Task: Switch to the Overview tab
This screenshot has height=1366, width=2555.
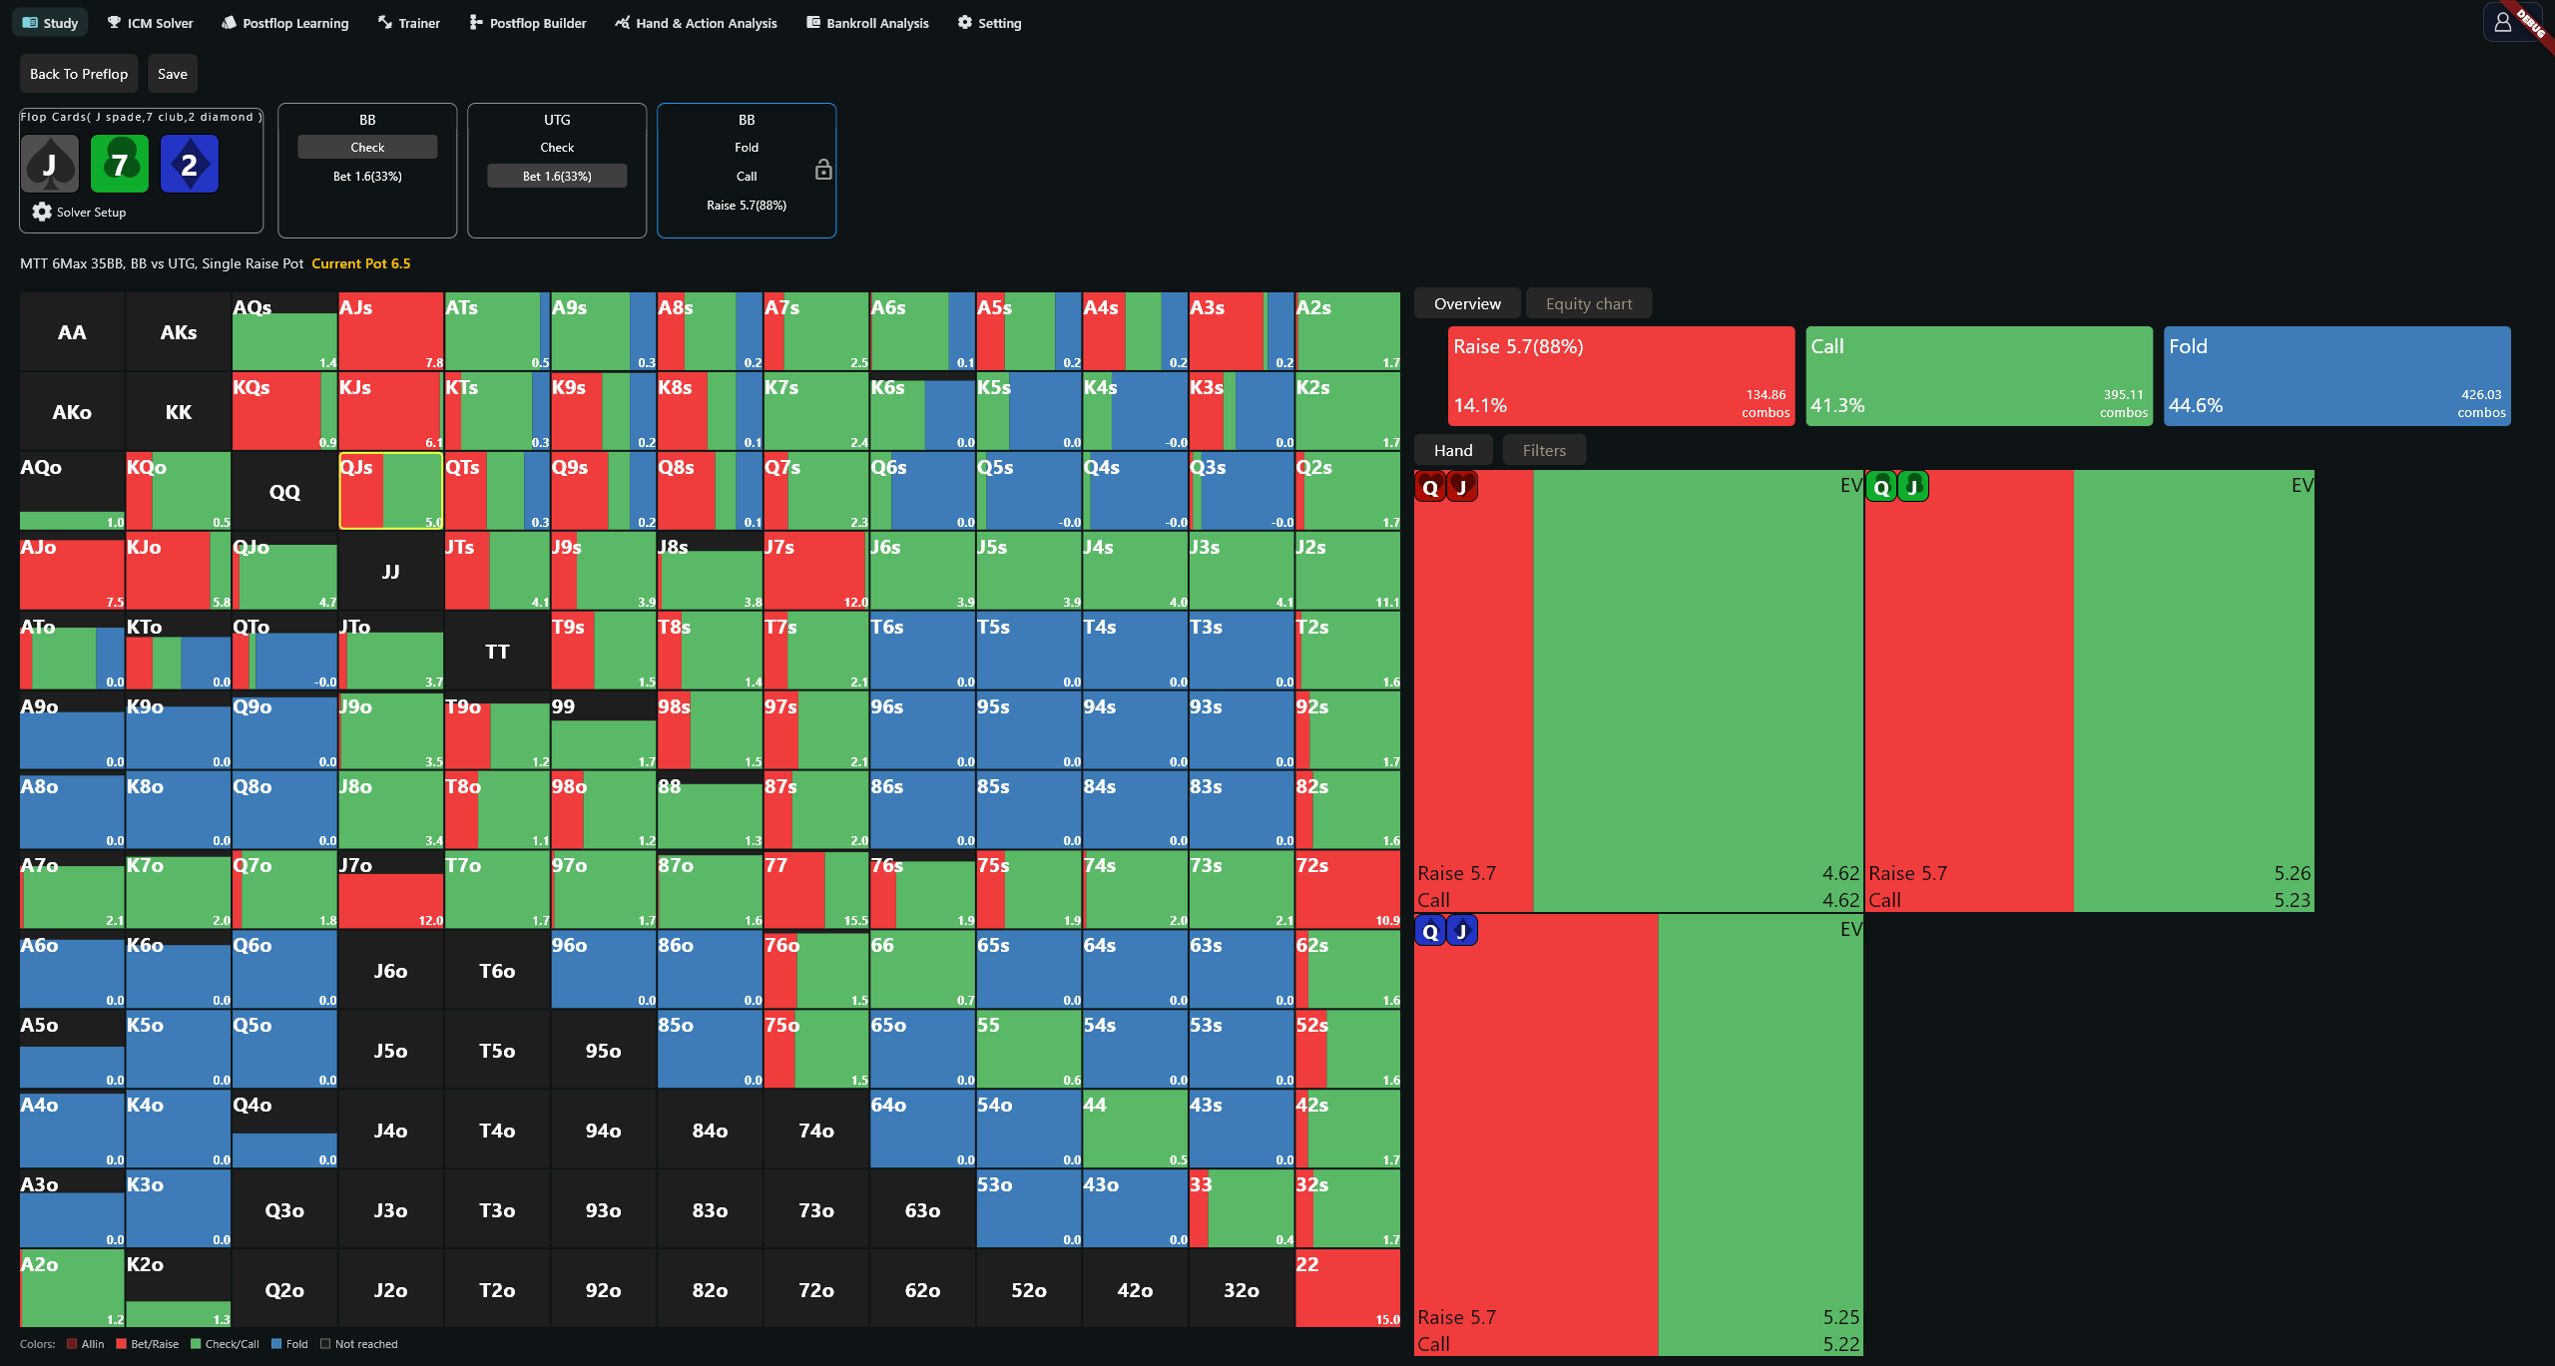Action: pos(1467,303)
